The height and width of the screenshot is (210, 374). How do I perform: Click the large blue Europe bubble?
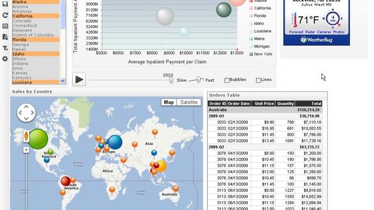115,142
